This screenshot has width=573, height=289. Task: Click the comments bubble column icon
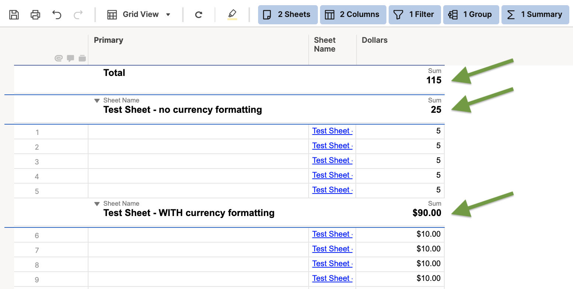(x=70, y=58)
